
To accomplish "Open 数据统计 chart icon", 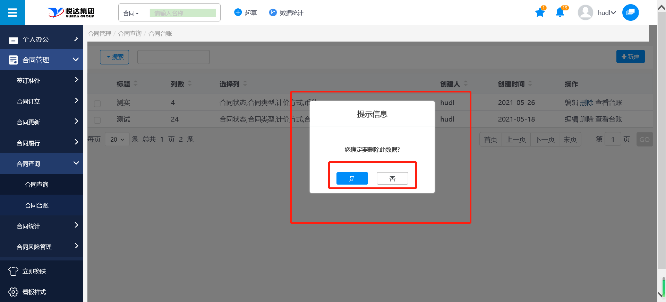I will click(273, 12).
